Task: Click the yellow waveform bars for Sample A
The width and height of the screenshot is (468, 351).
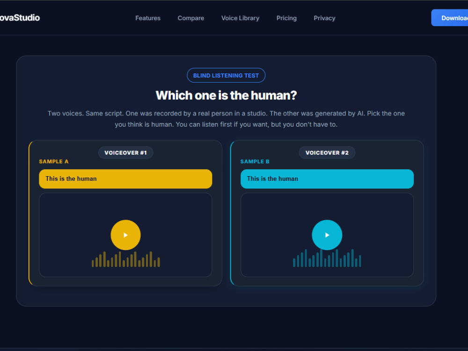Action: tap(125, 259)
